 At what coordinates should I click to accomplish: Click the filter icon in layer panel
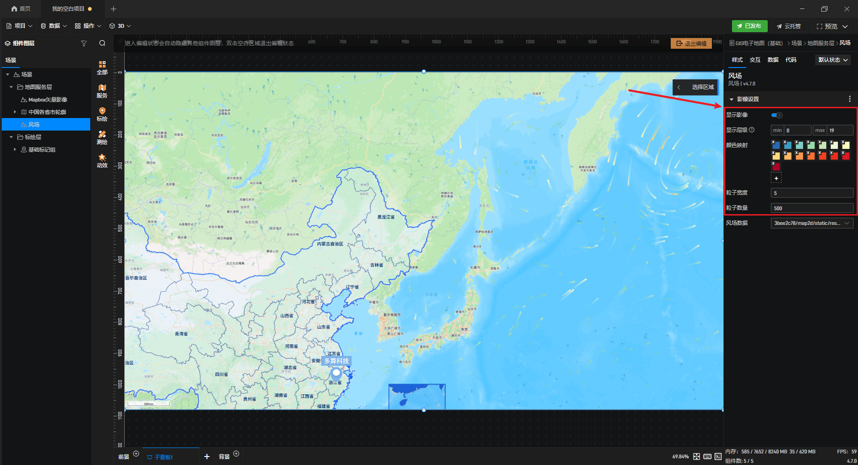[84, 43]
